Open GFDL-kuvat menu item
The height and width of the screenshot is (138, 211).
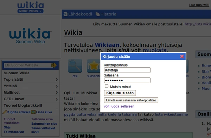coord(14,99)
